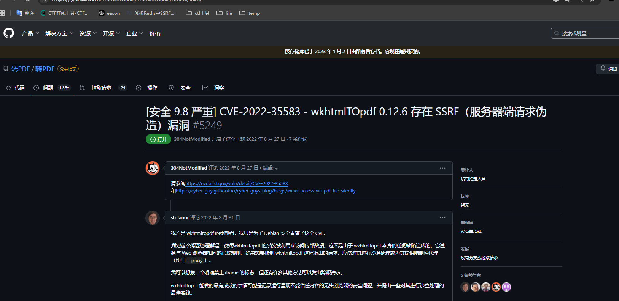Open options menu on stefanor's comment
This screenshot has height=301, width=619.
[x=442, y=218]
